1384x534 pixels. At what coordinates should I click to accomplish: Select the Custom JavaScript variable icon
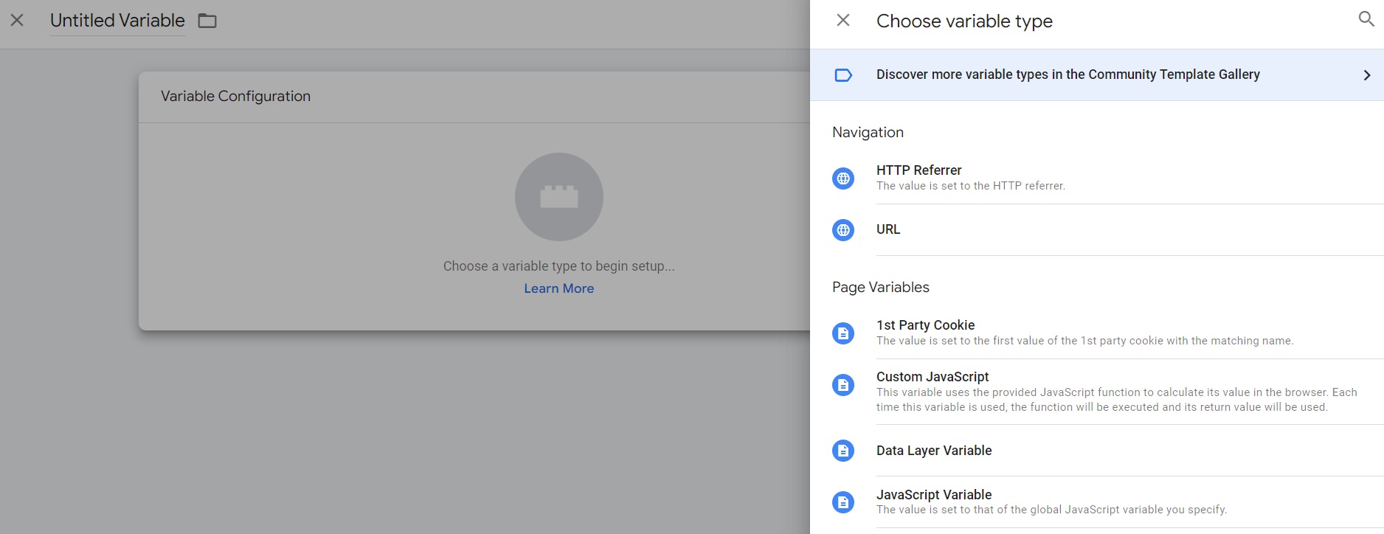(x=842, y=384)
